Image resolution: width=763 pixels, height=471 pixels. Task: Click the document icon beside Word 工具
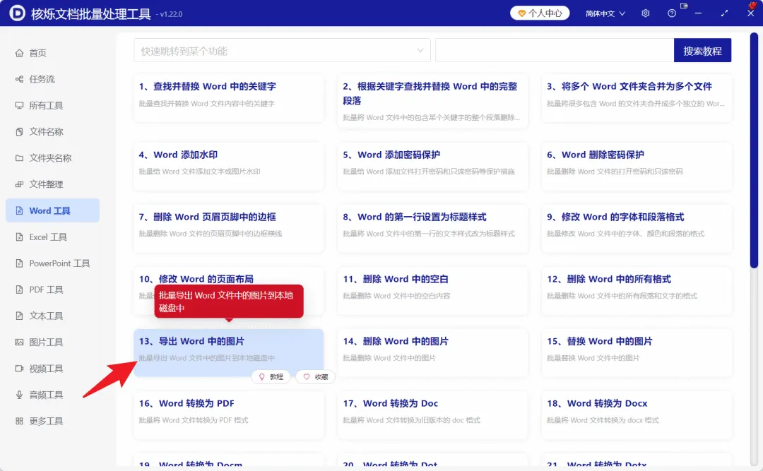click(x=19, y=210)
